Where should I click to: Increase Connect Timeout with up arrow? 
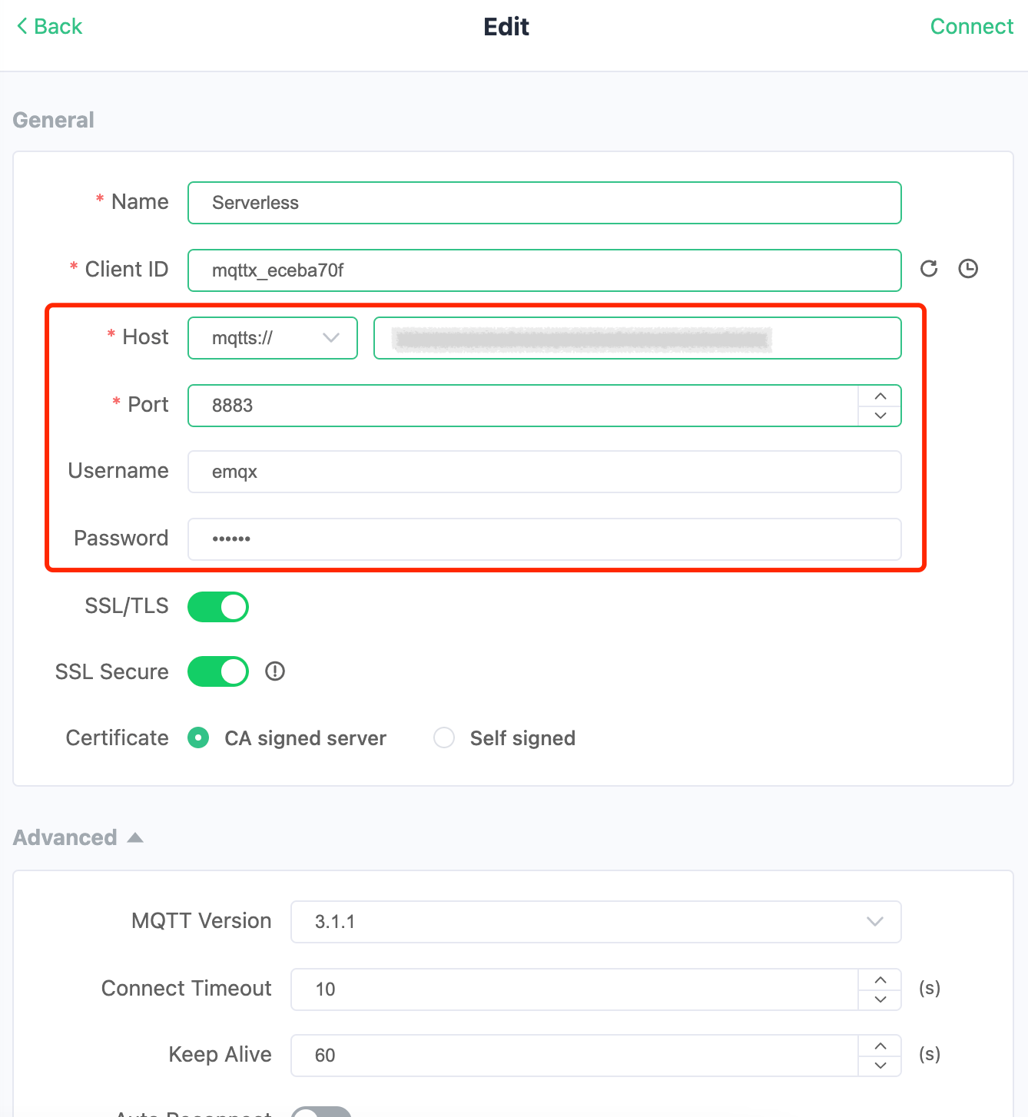coord(880,979)
